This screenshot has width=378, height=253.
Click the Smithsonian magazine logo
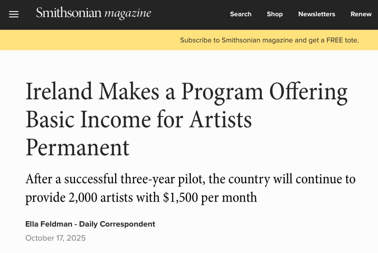[x=93, y=14]
